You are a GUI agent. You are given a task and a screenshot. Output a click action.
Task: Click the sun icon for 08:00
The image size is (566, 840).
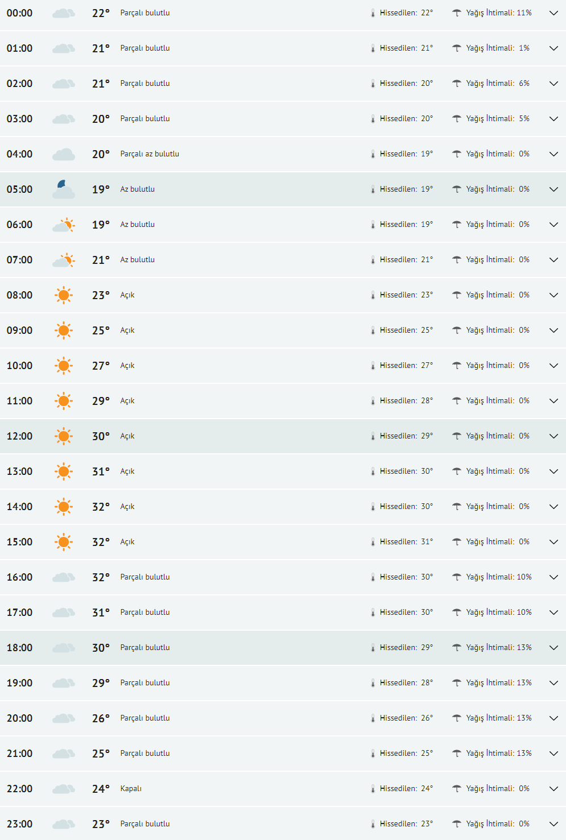[64, 295]
